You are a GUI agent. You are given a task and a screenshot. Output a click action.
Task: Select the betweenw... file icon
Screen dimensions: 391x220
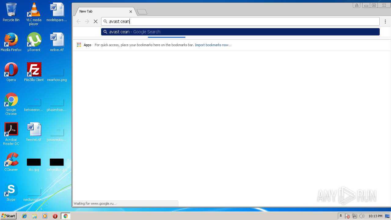tap(34, 105)
